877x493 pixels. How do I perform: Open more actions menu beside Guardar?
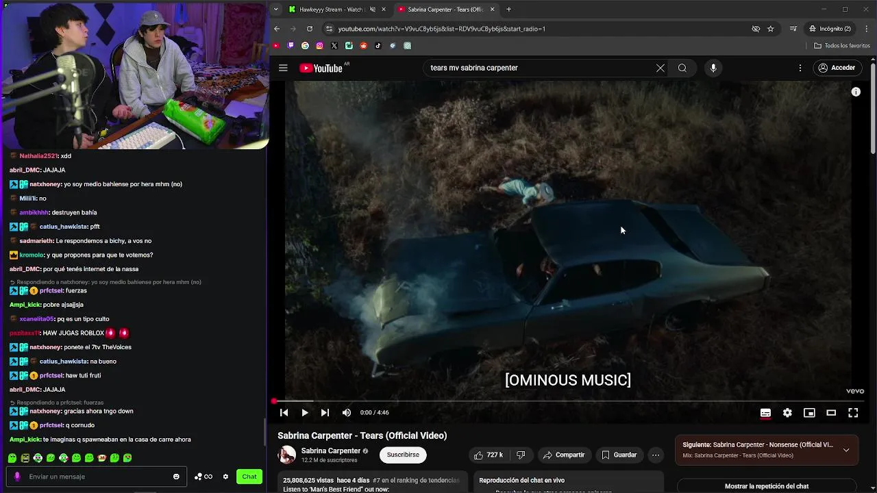click(656, 455)
